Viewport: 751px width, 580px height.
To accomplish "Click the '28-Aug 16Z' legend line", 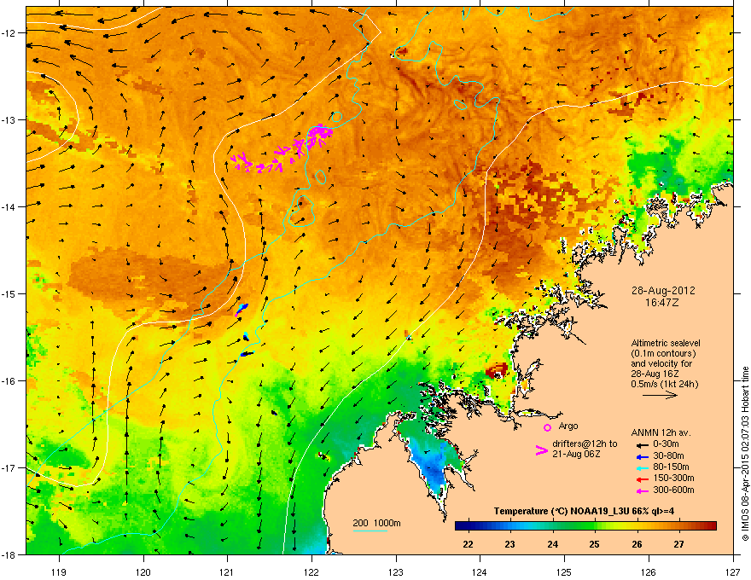I will pos(653,374).
